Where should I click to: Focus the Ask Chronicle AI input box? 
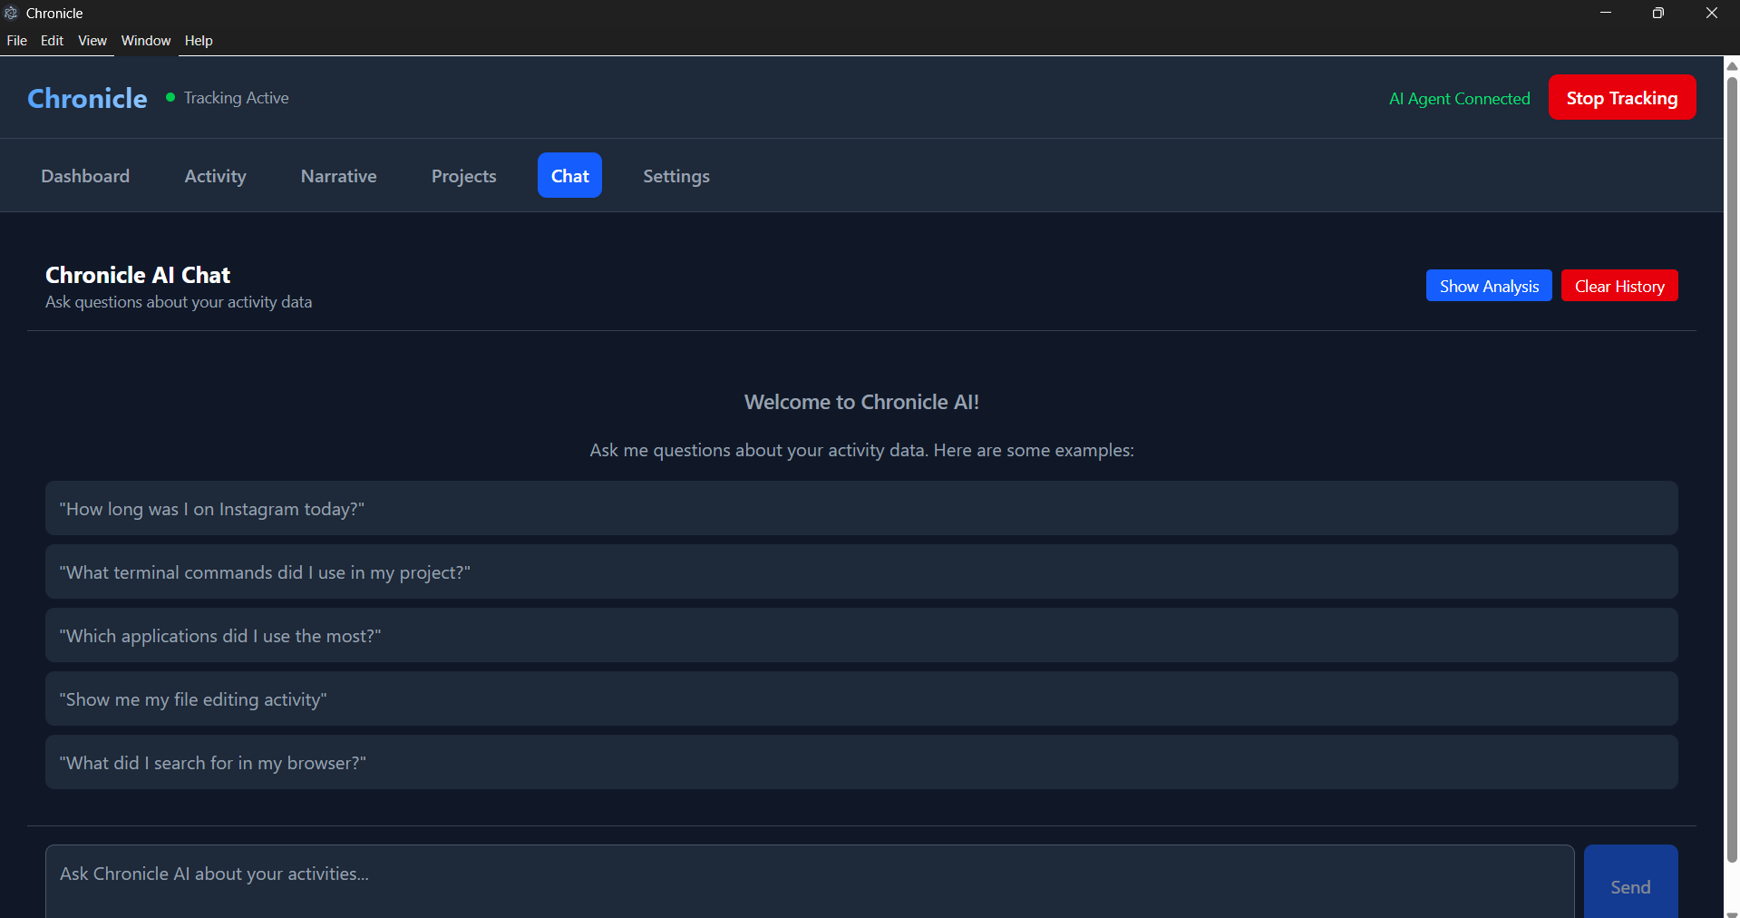pyautogui.click(x=810, y=882)
